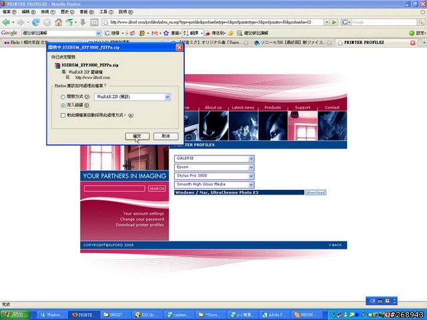The width and height of the screenshot is (427, 320).
Task: Open the Home page icon
Action: (58, 22)
